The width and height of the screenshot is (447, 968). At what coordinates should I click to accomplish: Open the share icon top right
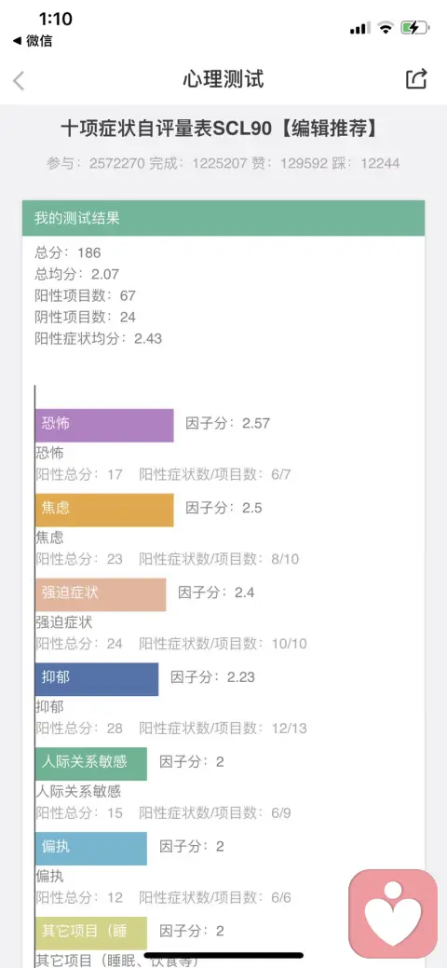(416, 79)
